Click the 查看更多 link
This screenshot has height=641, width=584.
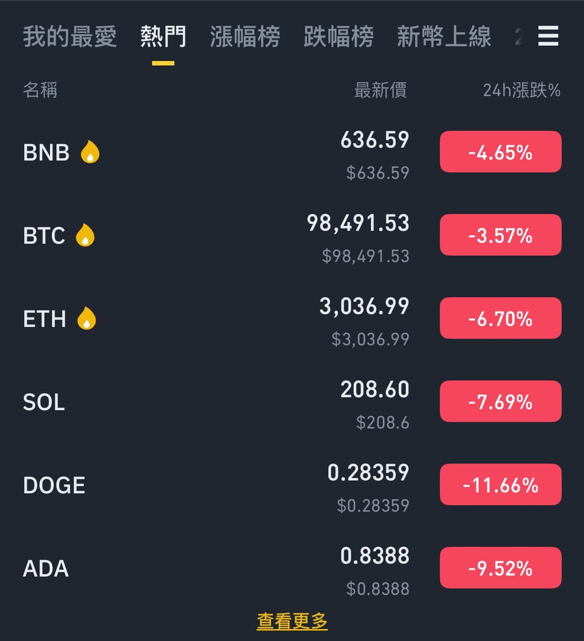pos(292,621)
